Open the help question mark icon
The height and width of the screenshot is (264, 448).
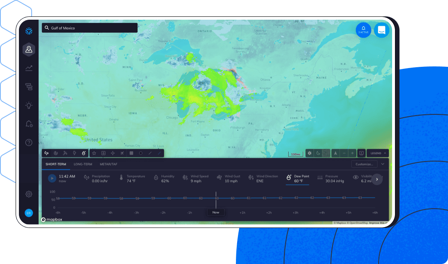tap(29, 143)
